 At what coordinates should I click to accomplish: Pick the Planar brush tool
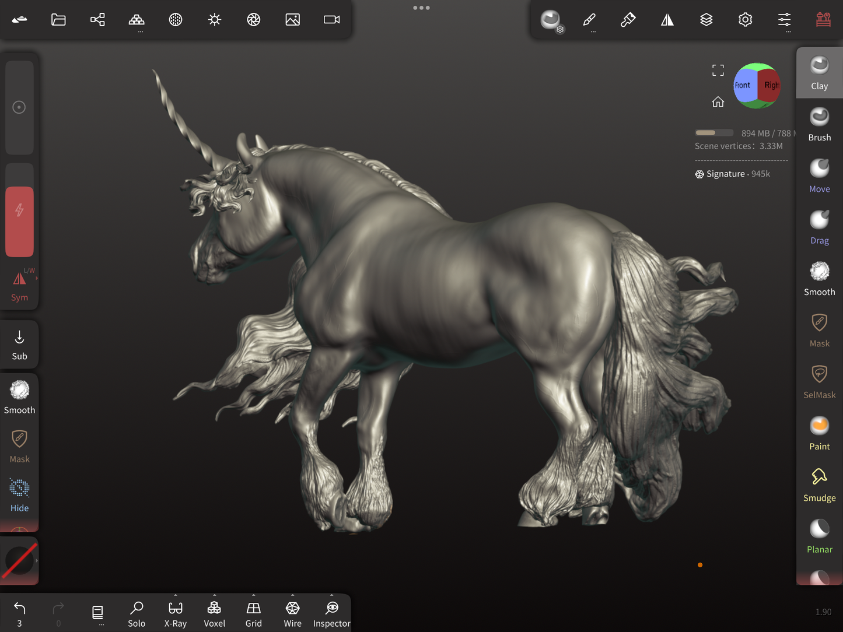point(819,536)
